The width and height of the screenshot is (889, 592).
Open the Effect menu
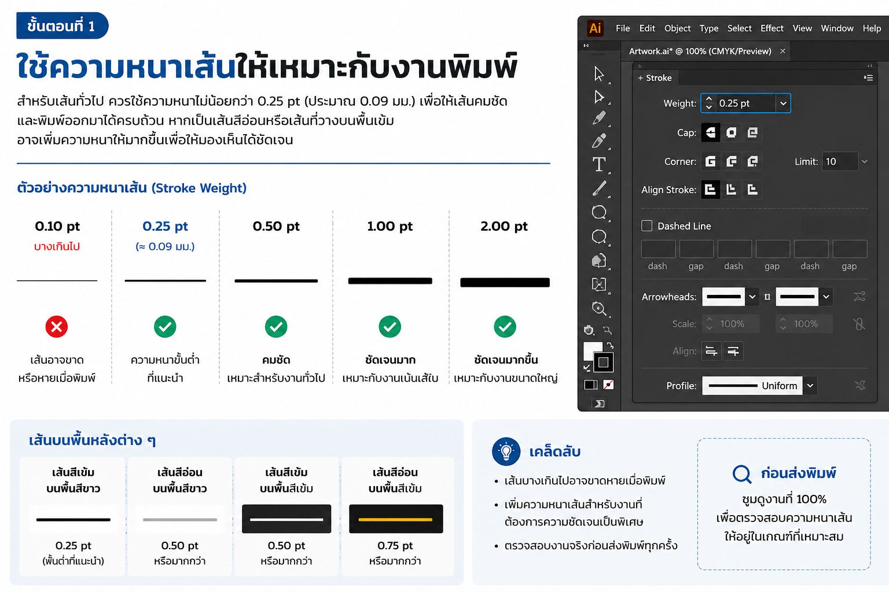coord(772,28)
